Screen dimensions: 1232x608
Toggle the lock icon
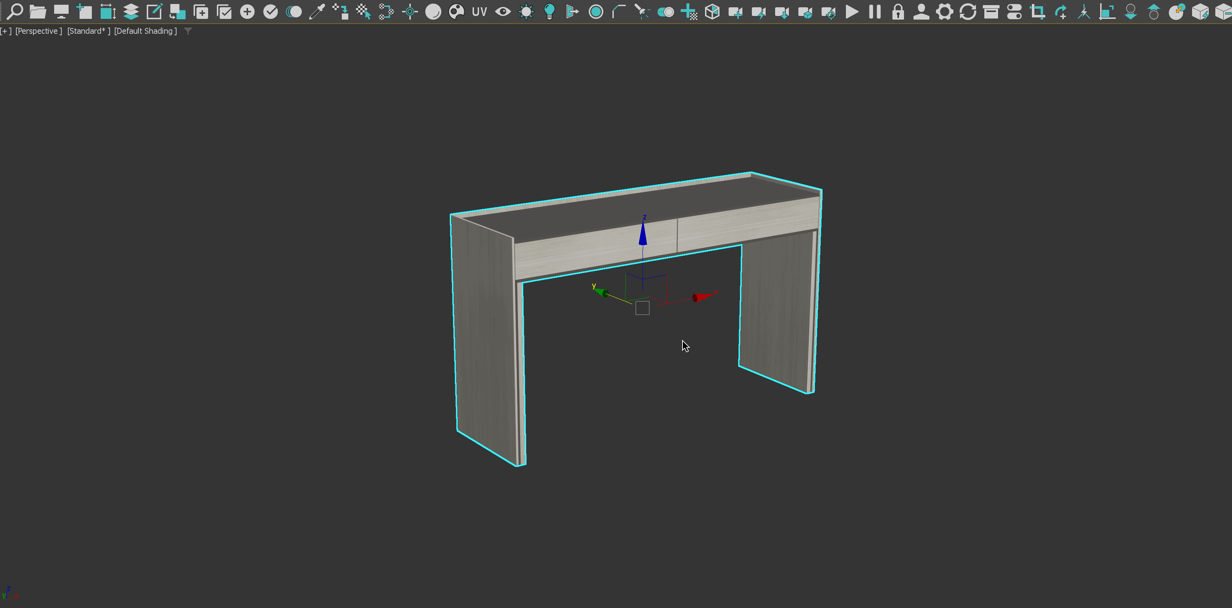point(898,12)
